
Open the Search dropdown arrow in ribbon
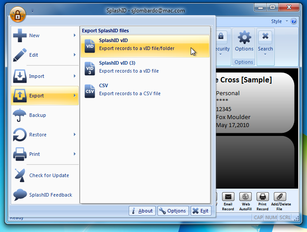(x=265, y=54)
